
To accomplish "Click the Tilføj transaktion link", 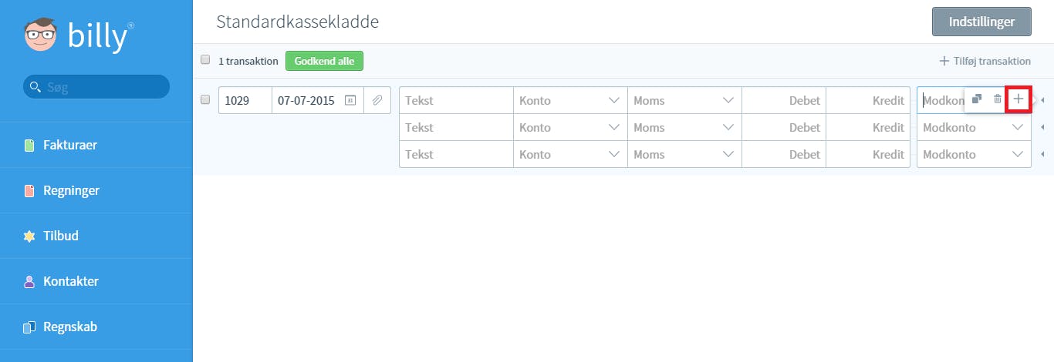I will pos(985,61).
